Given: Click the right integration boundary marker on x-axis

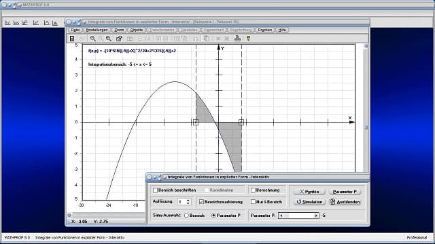Looking at the screenshot, I should [x=241, y=122].
